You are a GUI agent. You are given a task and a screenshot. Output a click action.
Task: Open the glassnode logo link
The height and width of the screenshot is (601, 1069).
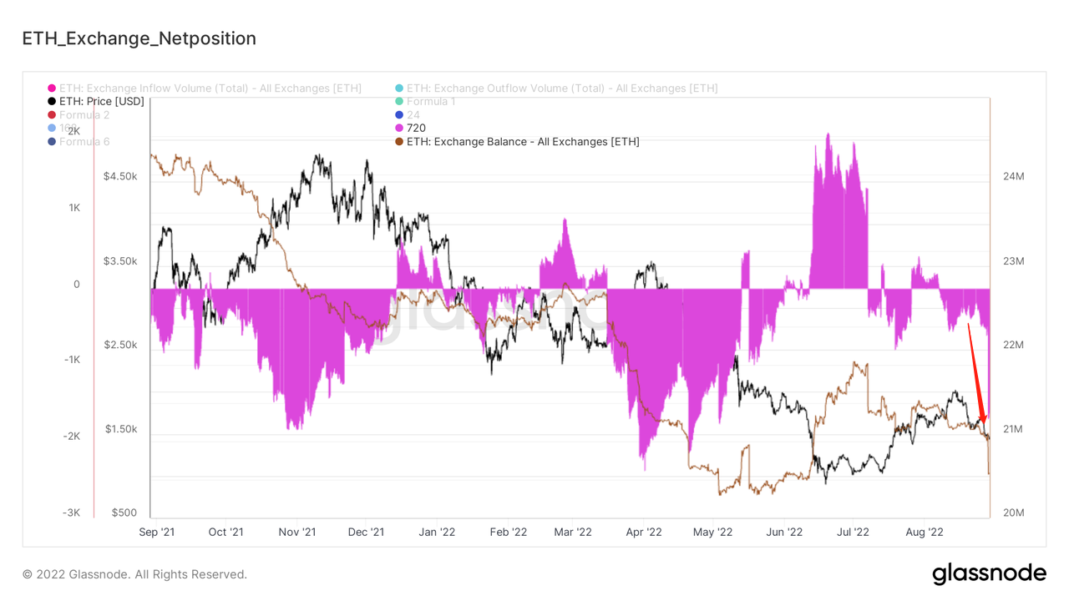pyautogui.click(x=989, y=574)
